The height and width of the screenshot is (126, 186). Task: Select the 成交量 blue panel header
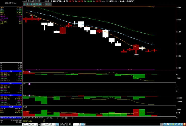click(x=11, y=107)
